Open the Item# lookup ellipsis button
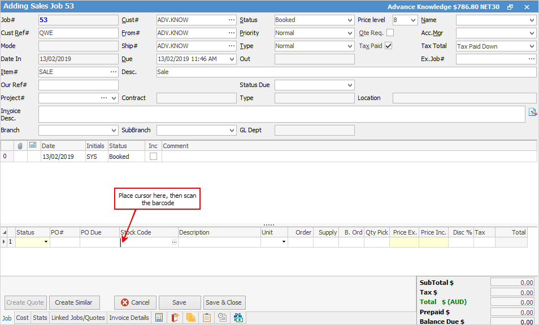This screenshot has height=325, width=539. pos(114,72)
